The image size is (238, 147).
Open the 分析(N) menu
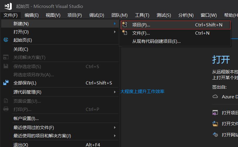(x=186, y=15)
